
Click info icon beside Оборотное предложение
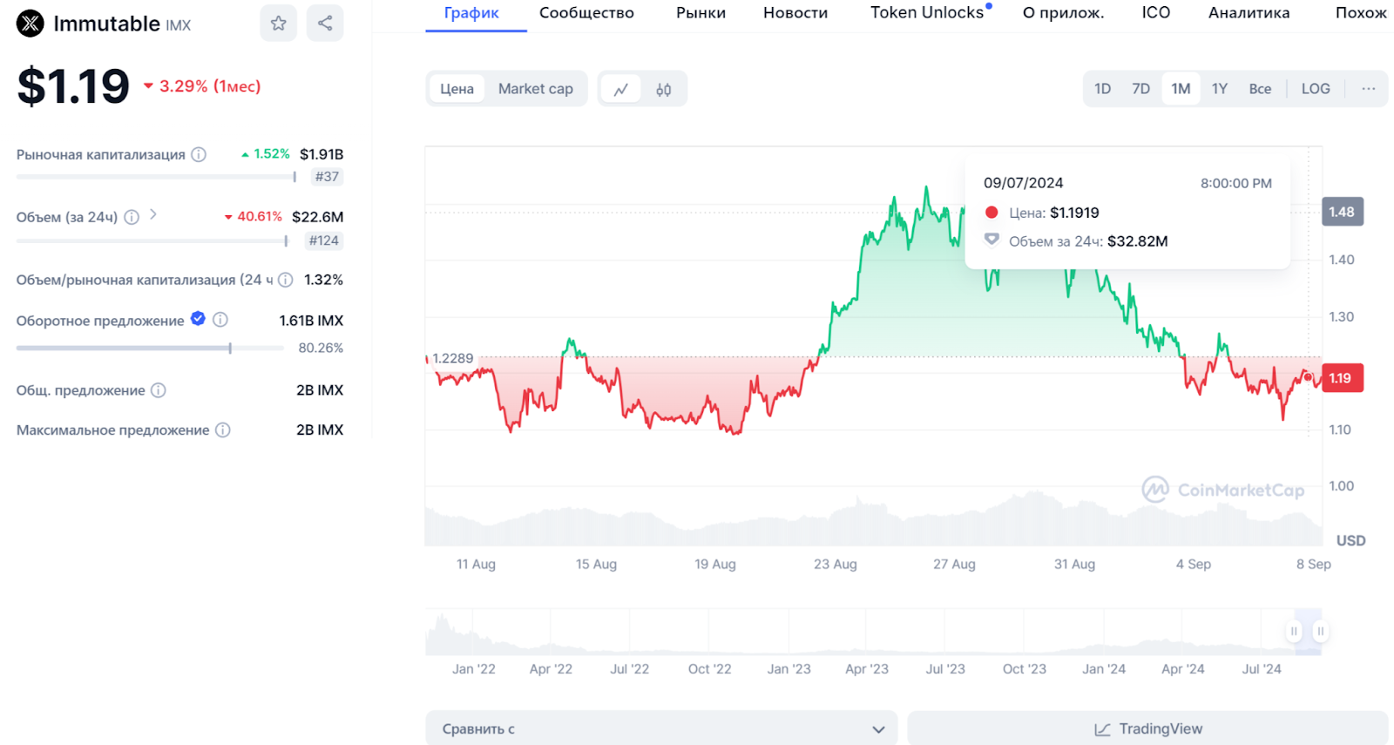[220, 320]
